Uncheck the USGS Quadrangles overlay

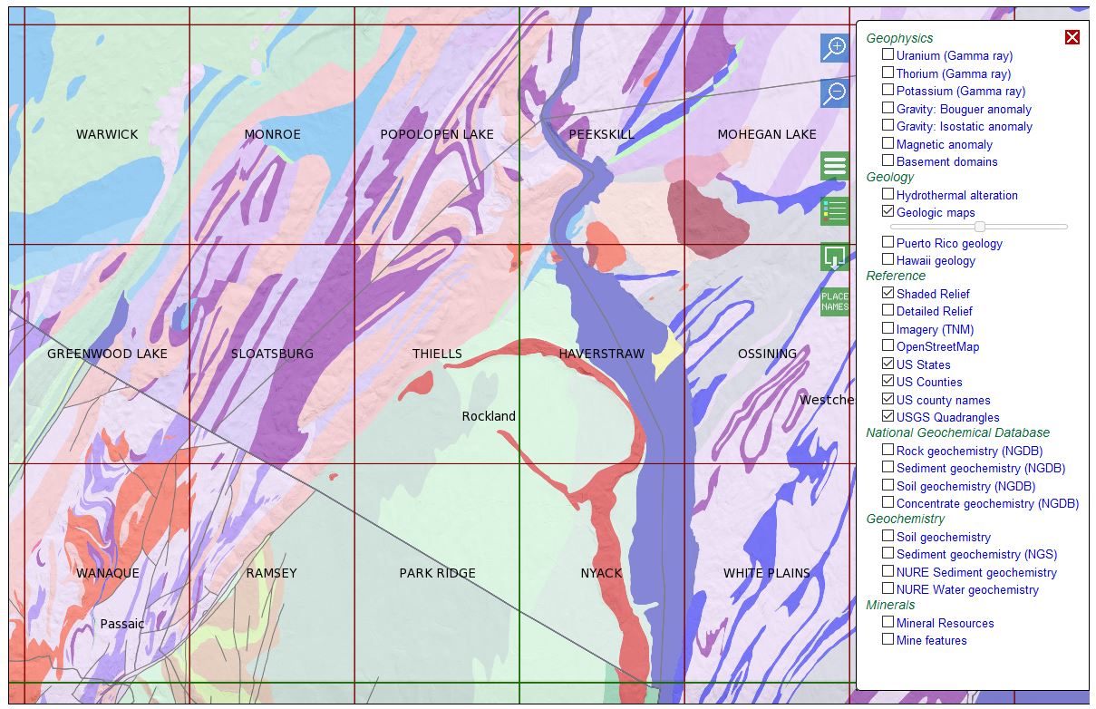tap(887, 416)
